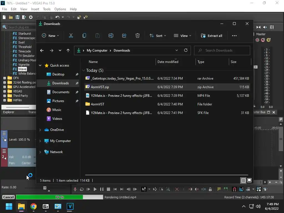
Task: Open the Insert menu in VEGAS Pro
Action: pyautogui.click(x=35, y=9)
